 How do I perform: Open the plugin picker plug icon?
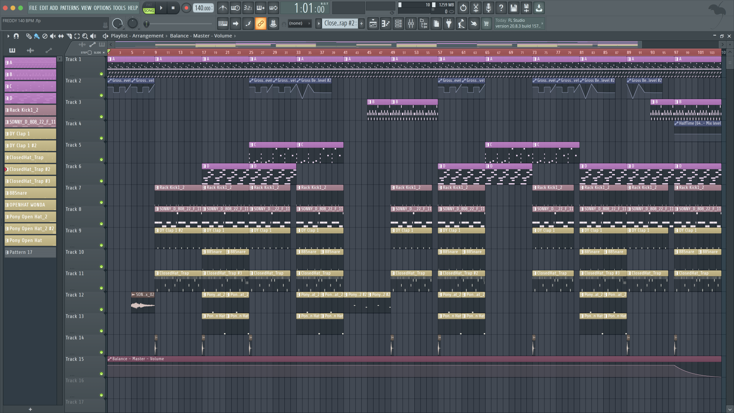(x=449, y=24)
